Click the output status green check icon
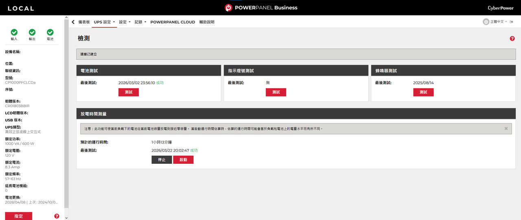 click(x=32, y=32)
